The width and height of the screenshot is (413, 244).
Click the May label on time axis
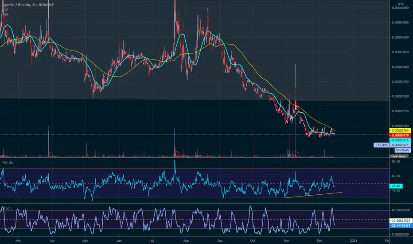pyautogui.click(x=85, y=240)
